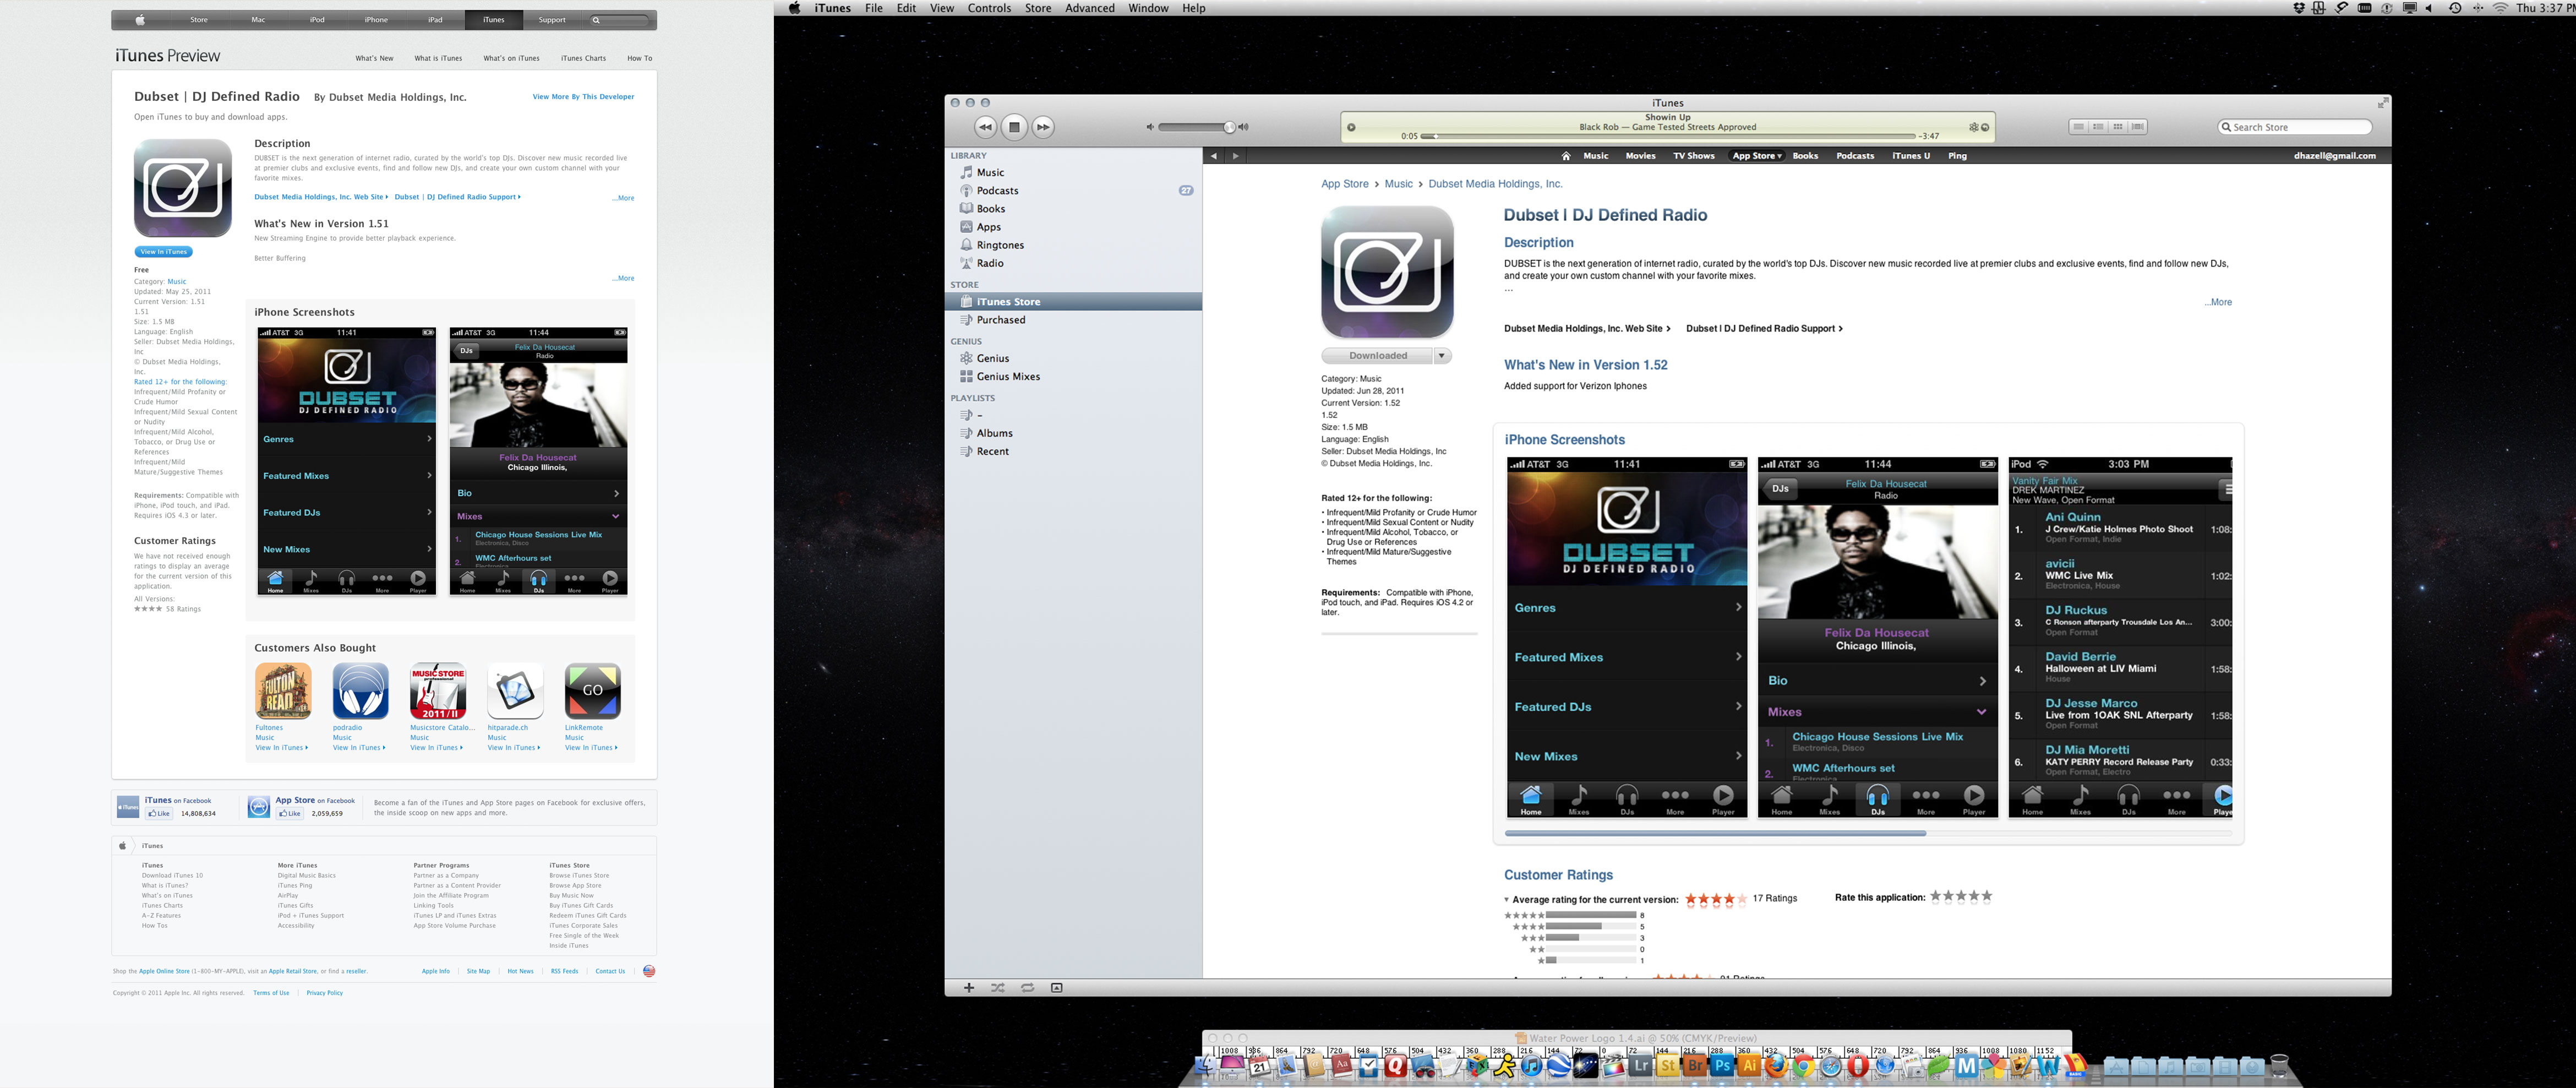Screen dimensions: 2576x1088
Task: Toggle repeat mode at bottom bar
Action: pyautogui.click(x=1027, y=988)
